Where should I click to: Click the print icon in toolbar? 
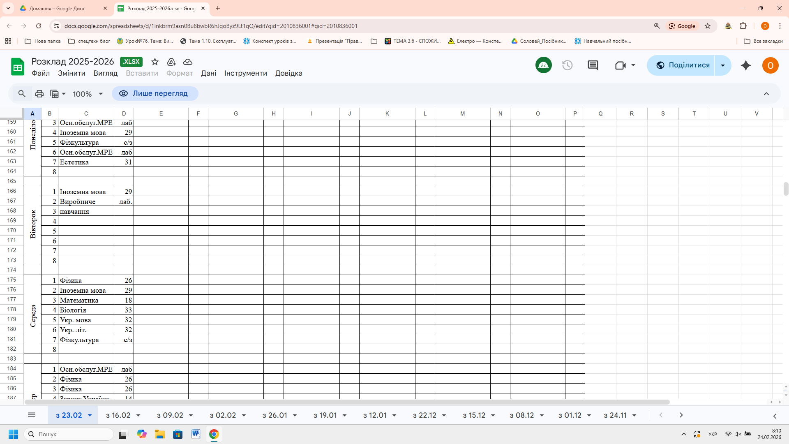coord(39,94)
